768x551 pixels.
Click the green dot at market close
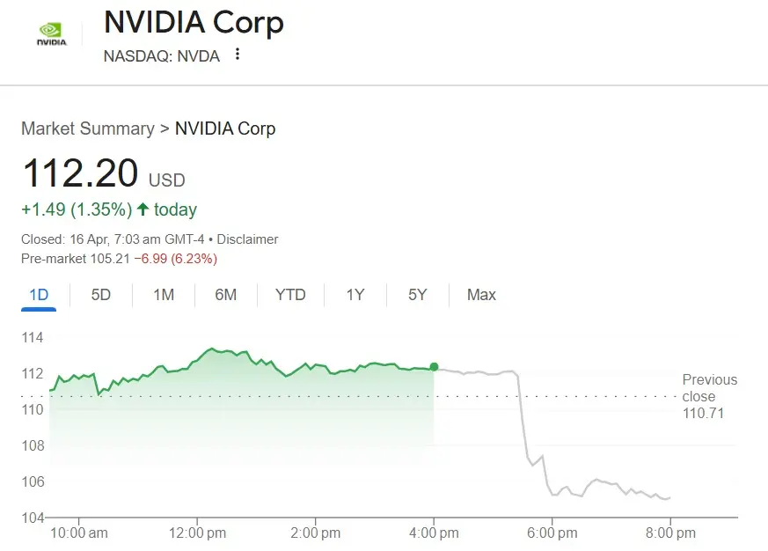434,367
